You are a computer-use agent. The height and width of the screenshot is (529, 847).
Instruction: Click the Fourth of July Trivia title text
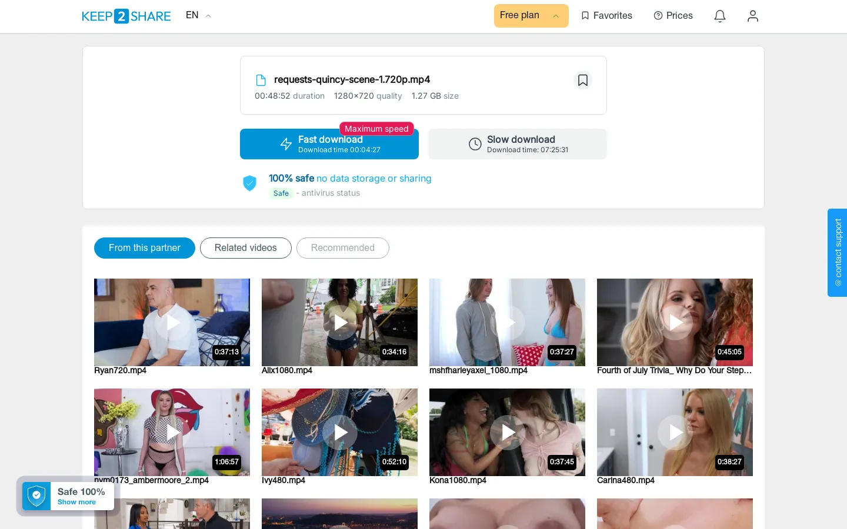pos(675,370)
